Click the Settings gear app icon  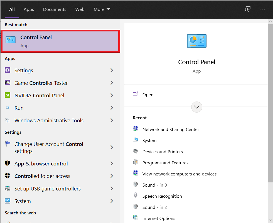(8, 70)
